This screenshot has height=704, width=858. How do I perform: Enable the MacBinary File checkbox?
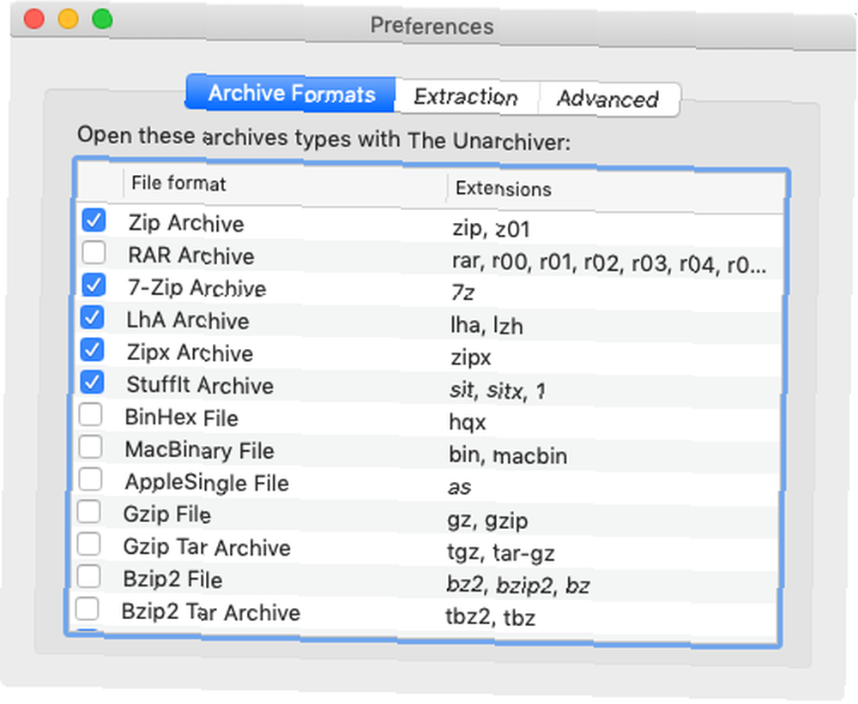90,447
